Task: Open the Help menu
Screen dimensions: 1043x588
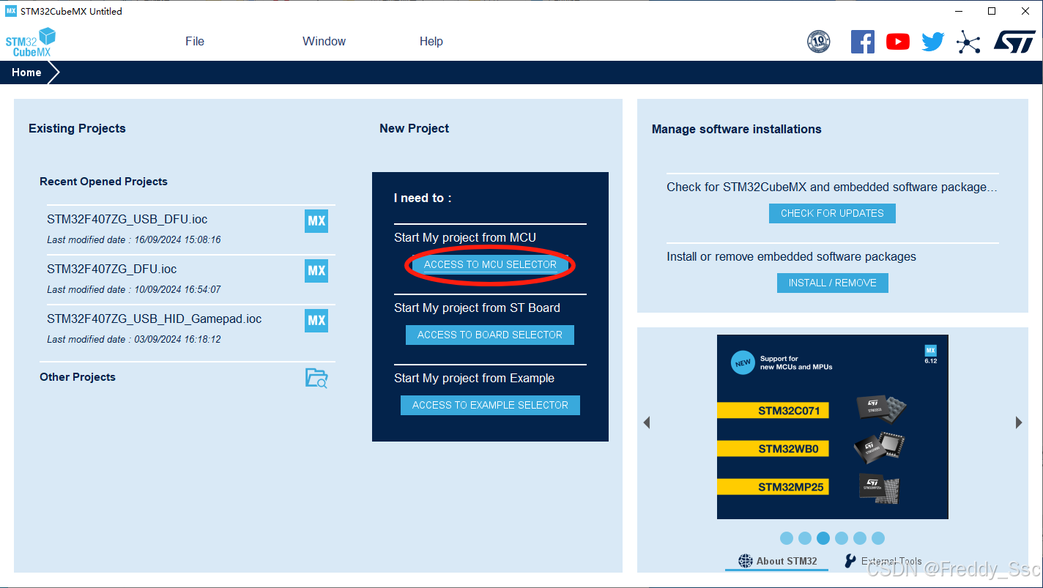Action: [431, 42]
